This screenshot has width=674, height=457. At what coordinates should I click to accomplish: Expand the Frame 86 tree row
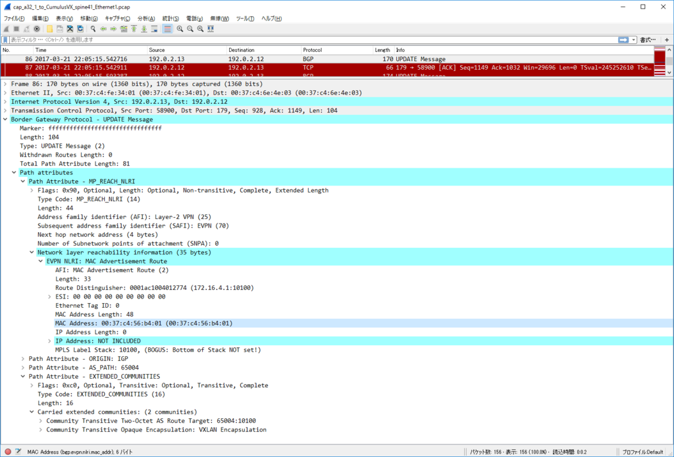(x=5, y=84)
